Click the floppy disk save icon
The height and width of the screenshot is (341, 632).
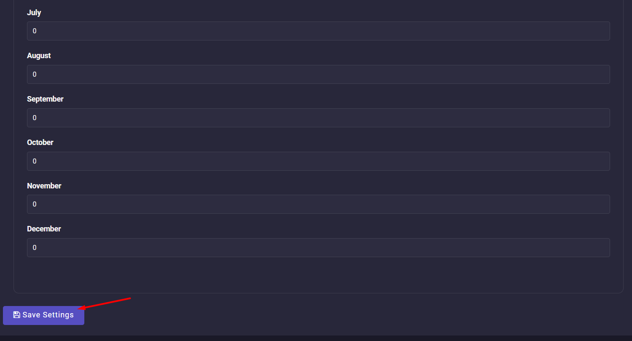[16, 315]
